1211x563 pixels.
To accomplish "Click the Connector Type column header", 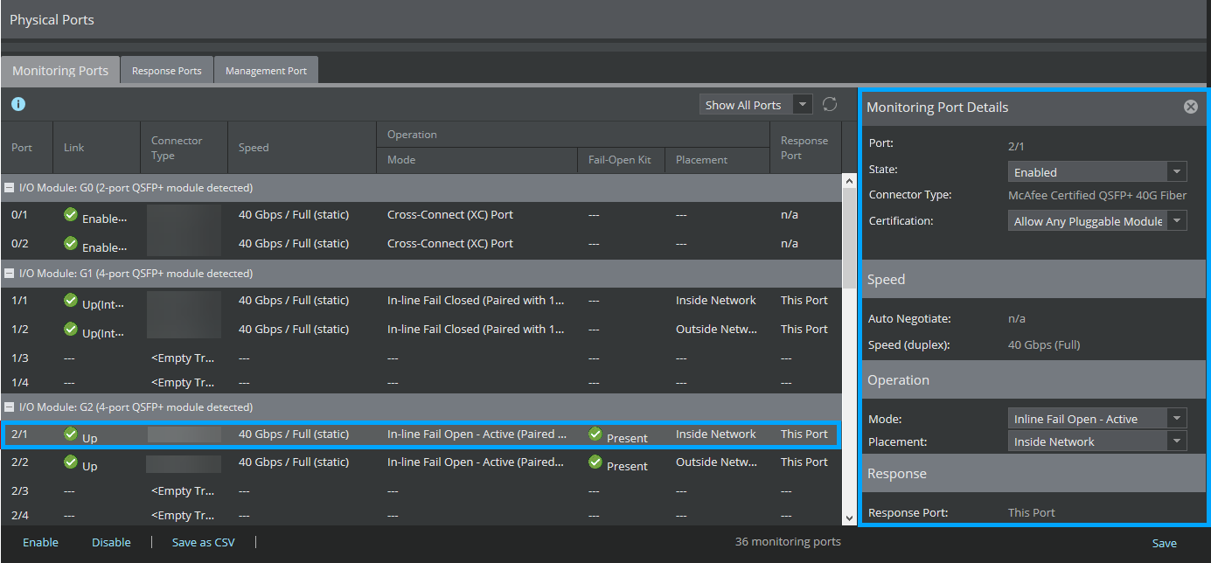I will tap(184, 148).
